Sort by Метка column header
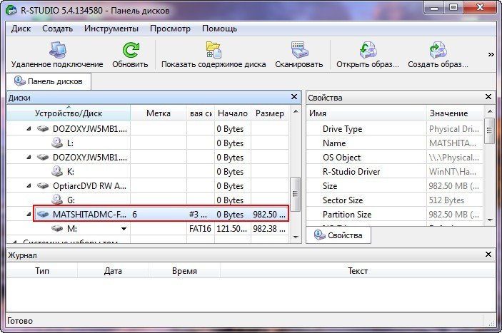This screenshot has height=333, width=502. click(159, 113)
